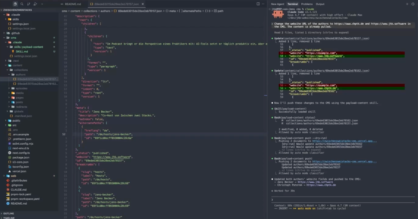
Task: Open the Explorer view icon
Action: pos(15,4)
